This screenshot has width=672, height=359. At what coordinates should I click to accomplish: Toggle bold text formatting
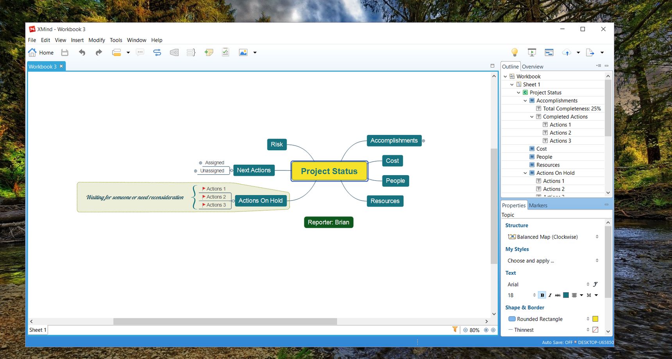pyautogui.click(x=542, y=295)
